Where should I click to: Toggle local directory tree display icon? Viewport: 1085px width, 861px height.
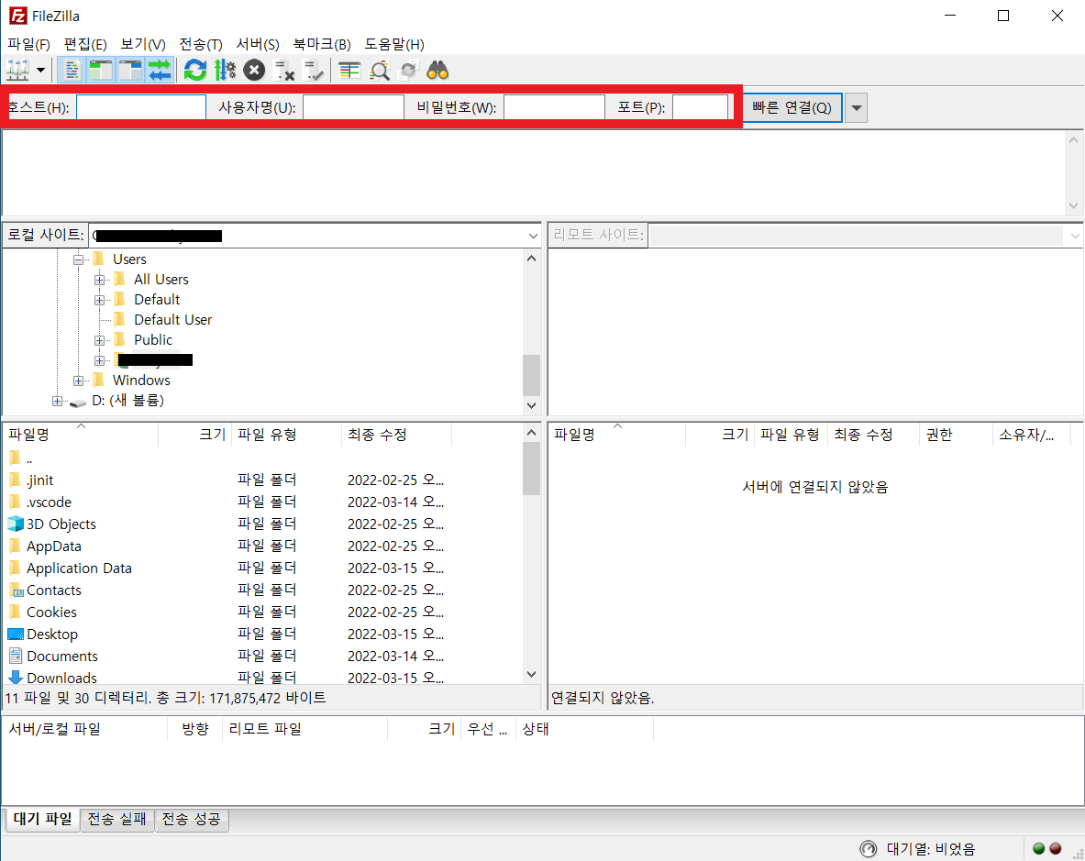101,70
